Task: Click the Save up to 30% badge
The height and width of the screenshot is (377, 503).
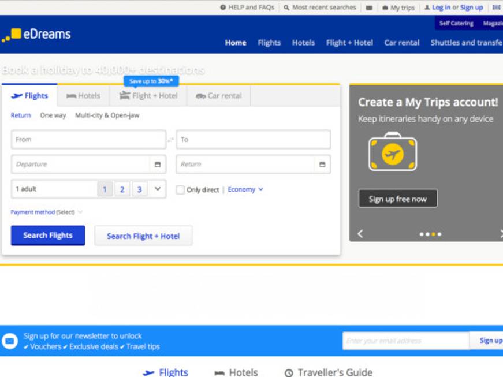Action: coord(151,81)
